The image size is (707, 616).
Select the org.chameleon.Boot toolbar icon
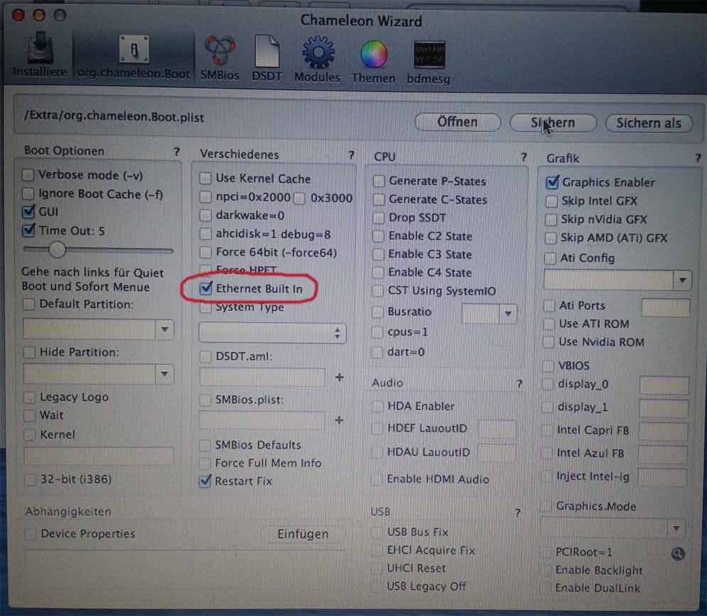point(134,56)
